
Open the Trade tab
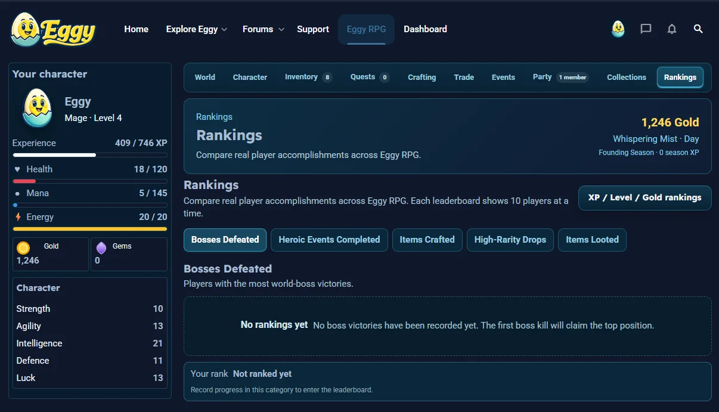[464, 77]
